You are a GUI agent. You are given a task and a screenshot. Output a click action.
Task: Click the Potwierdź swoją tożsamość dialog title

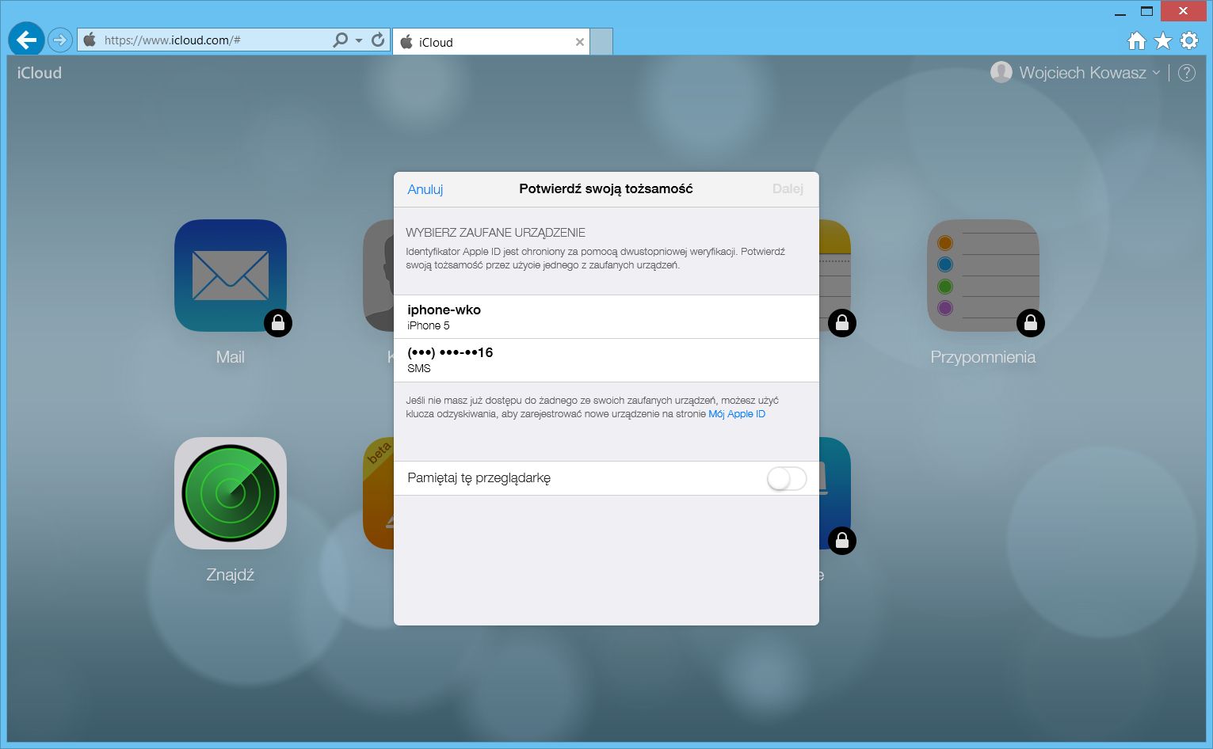[606, 188]
